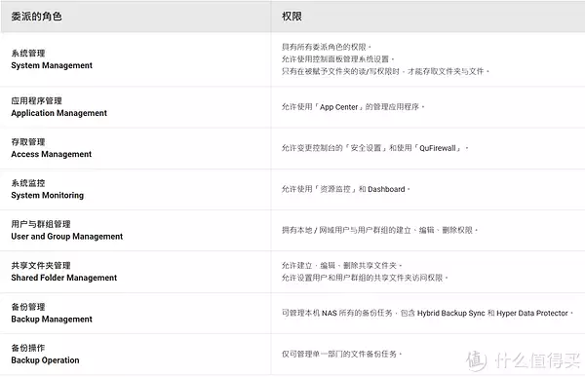Screen dimensions: 585x377
Task: Click the 什么值得买 watermark logo
Action: pos(524,361)
